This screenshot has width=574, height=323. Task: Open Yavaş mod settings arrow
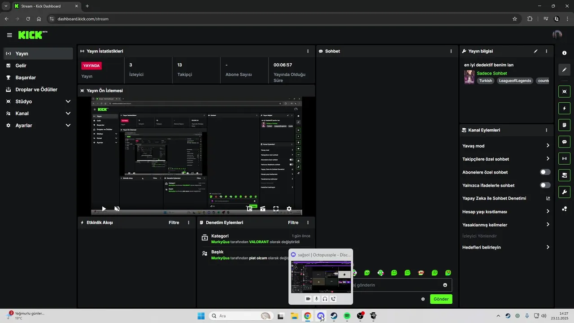[x=548, y=146]
